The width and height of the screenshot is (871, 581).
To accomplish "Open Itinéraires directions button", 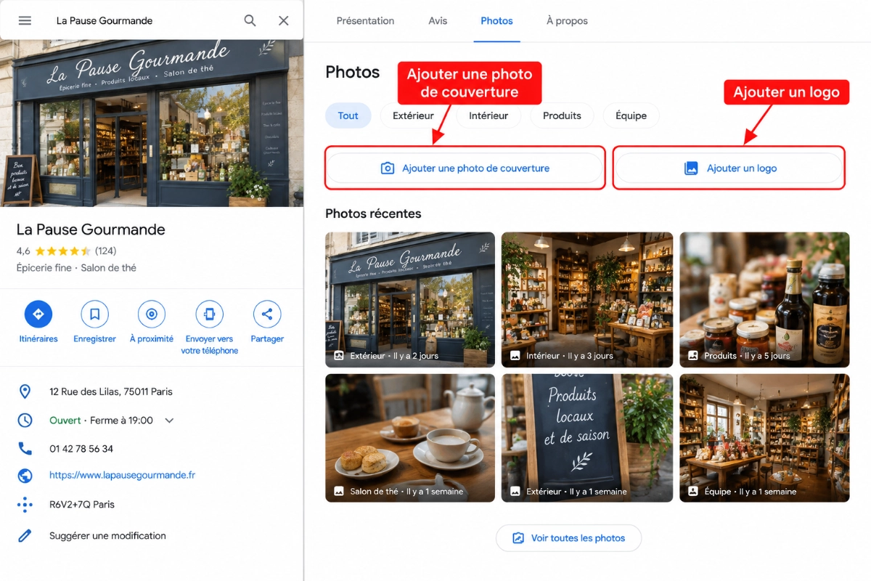I will coord(38,314).
